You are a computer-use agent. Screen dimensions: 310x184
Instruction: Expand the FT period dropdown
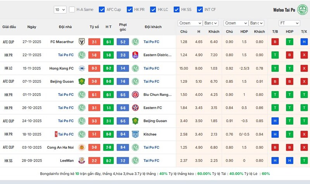click(x=286, y=23)
